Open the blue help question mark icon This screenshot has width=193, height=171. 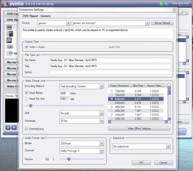click(167, 4)
